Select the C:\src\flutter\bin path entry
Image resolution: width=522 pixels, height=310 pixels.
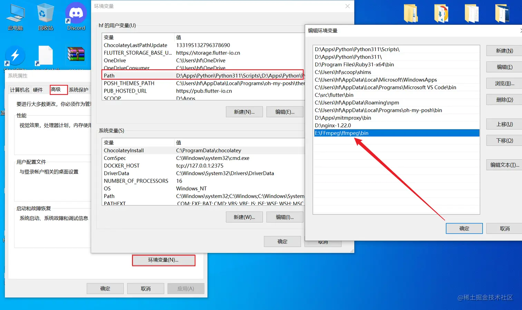[396, 95]
